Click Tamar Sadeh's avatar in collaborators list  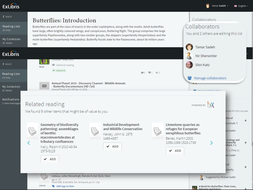(x=189, y=47)
